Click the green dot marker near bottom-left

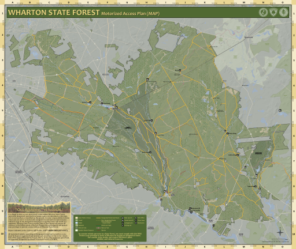point(20,201)
